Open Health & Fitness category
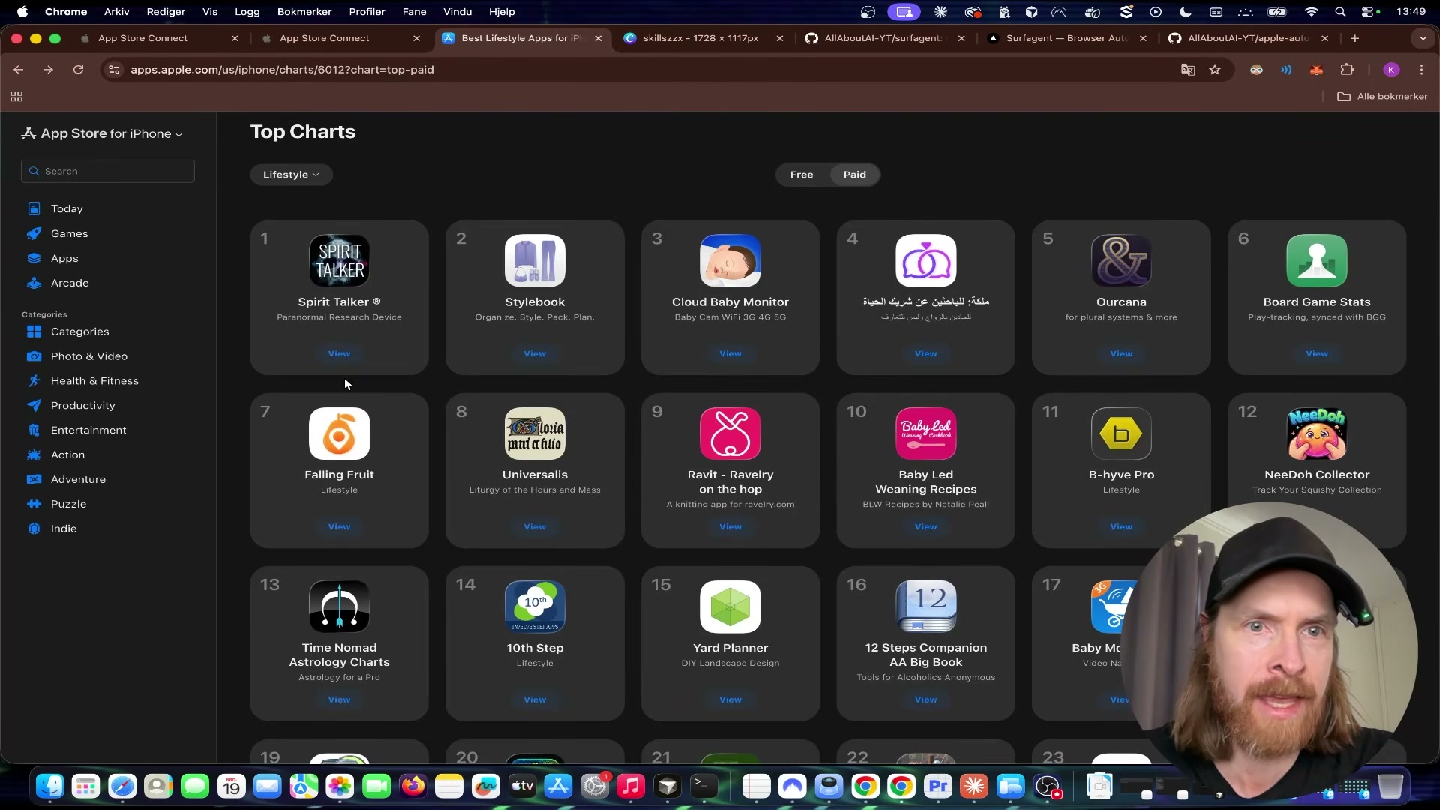Viewport: 1440px width, 810px height. [94, 381]
